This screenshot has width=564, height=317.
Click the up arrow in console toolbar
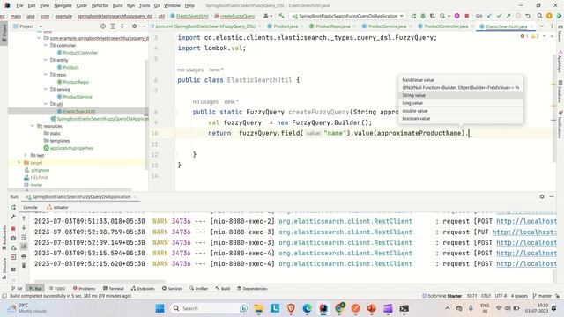click(x=24, y=217)
